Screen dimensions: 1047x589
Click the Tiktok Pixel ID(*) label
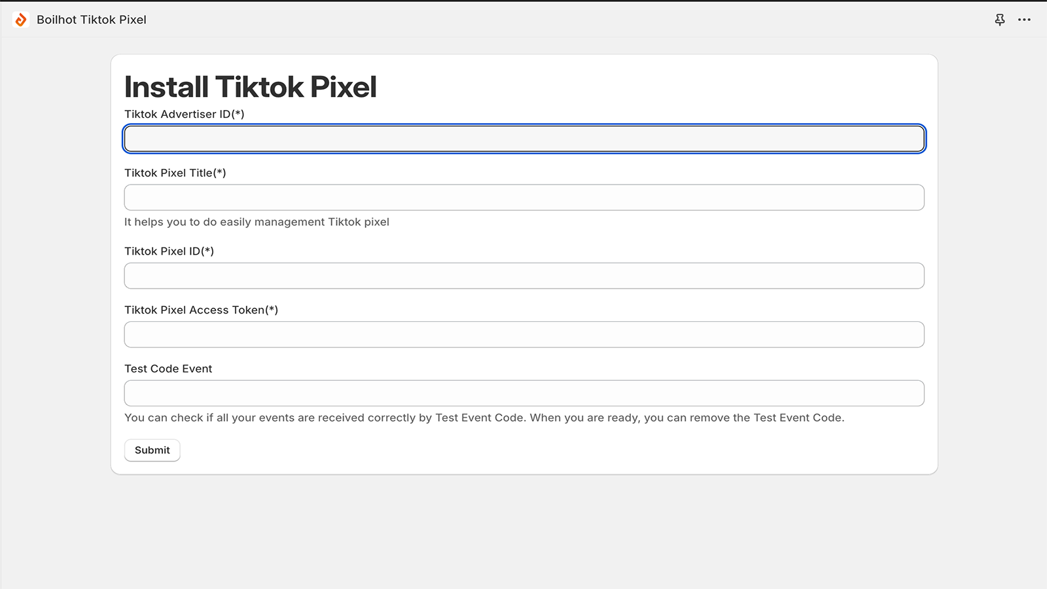169,251
